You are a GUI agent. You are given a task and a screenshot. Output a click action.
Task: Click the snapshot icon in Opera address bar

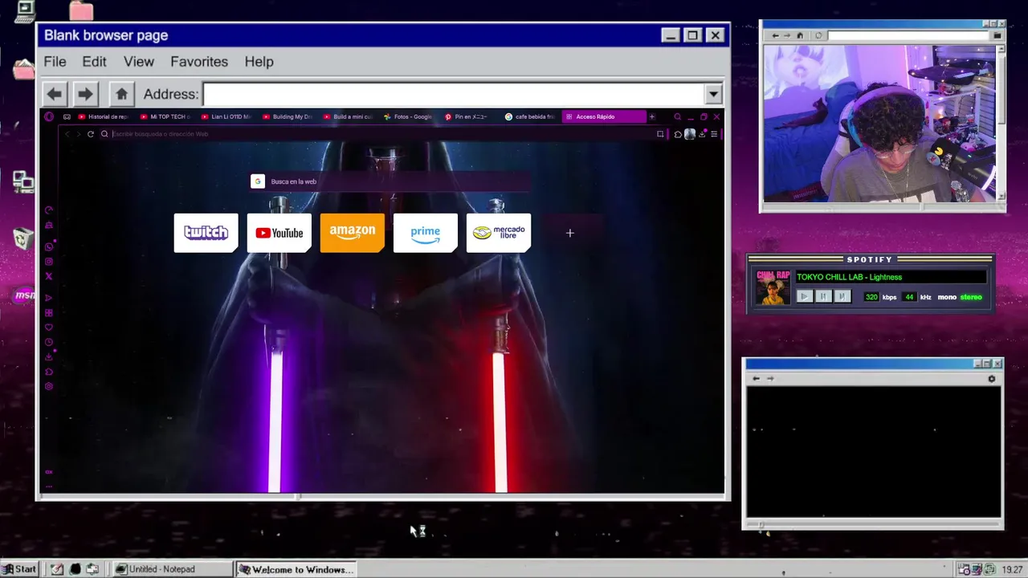(660, 134)
